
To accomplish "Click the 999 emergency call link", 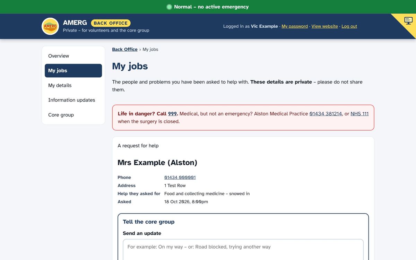I will tap(172, 114).
